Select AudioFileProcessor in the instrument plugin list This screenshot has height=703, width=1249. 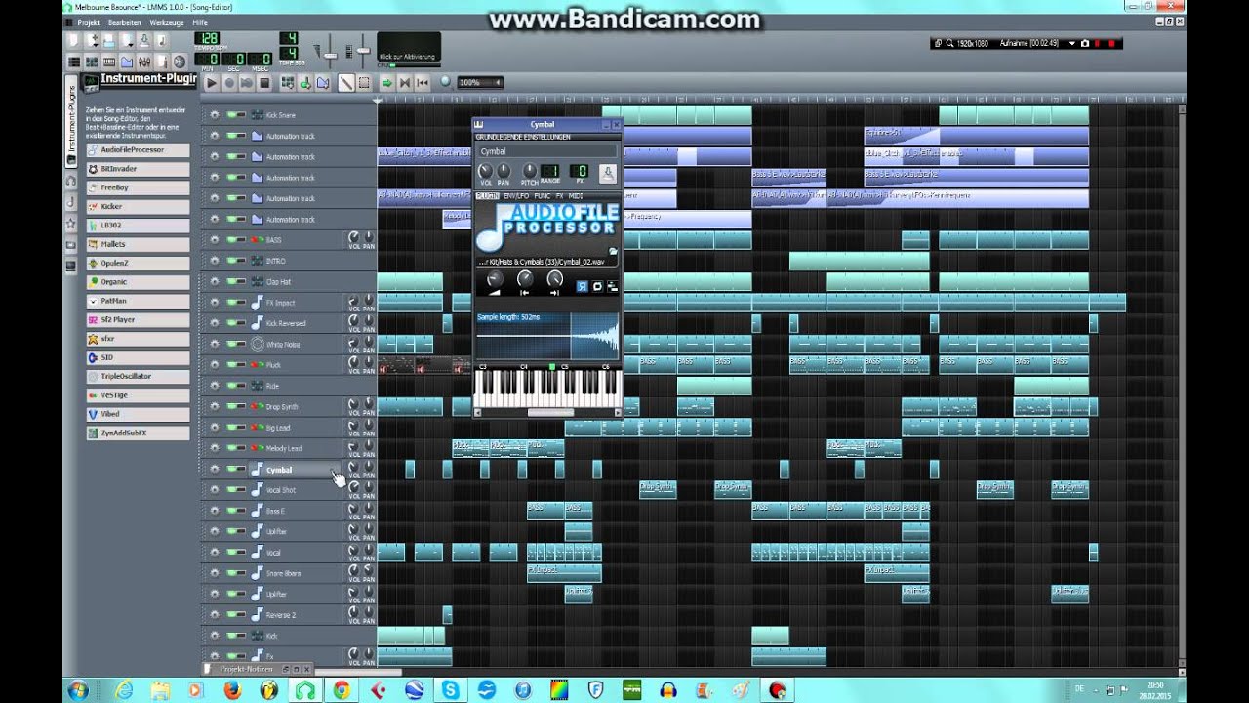coord(137,150)
